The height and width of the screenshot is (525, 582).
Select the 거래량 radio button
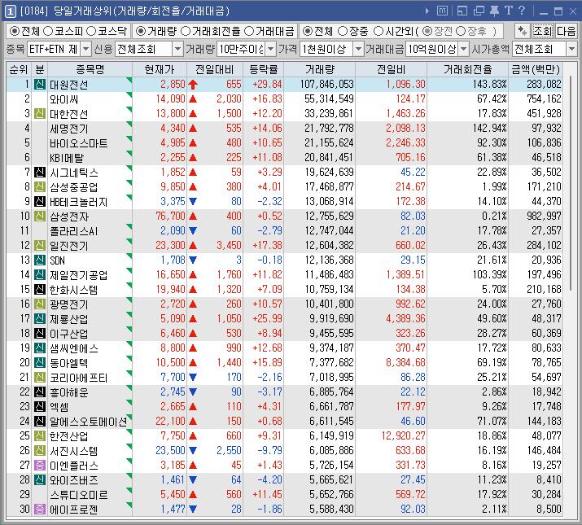(x=141, y=31)
